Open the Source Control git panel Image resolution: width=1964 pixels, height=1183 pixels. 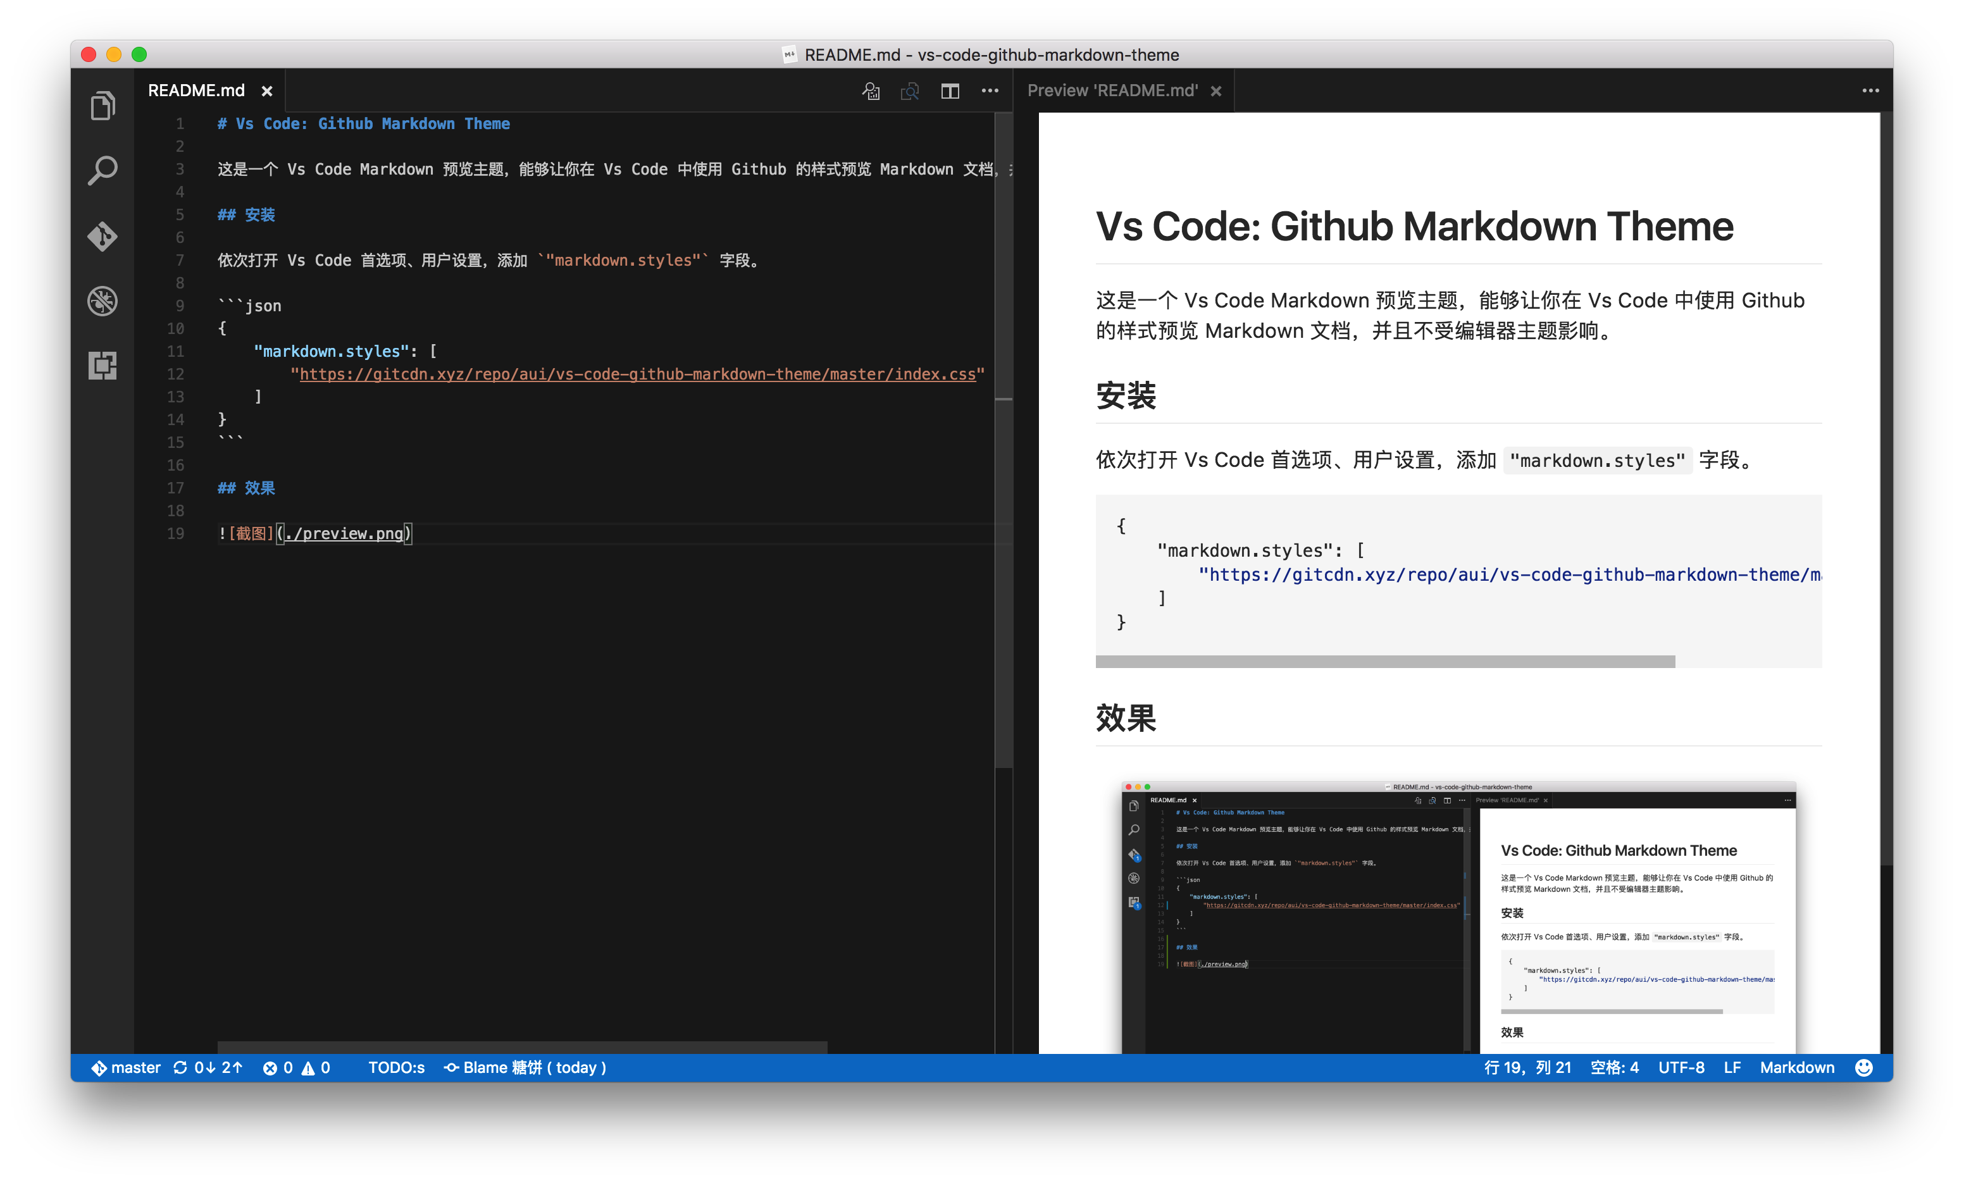[102, 236]
